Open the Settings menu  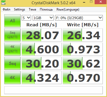(x=20, y=9)
